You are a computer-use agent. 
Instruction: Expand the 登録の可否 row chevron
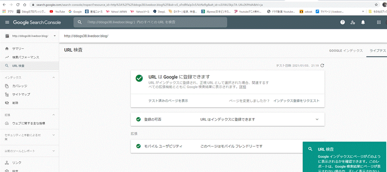coord(317,119)
